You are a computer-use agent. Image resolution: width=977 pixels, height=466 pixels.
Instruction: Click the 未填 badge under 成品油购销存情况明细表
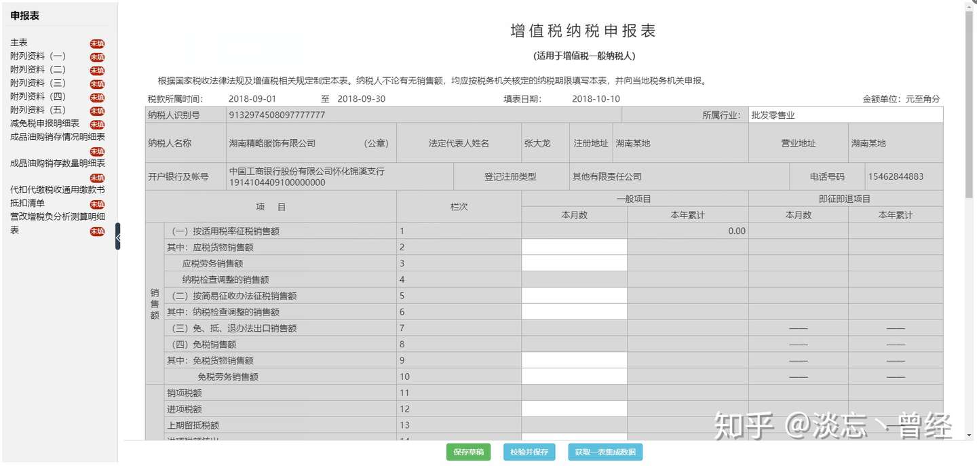98,152
